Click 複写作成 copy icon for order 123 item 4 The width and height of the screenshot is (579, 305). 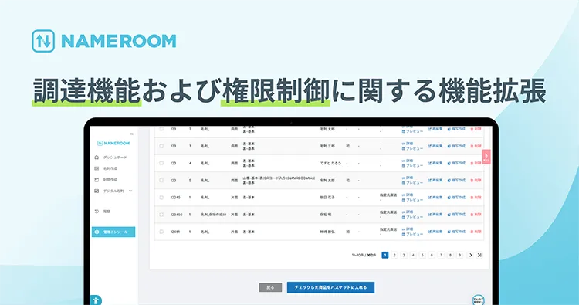pos(449,163)
